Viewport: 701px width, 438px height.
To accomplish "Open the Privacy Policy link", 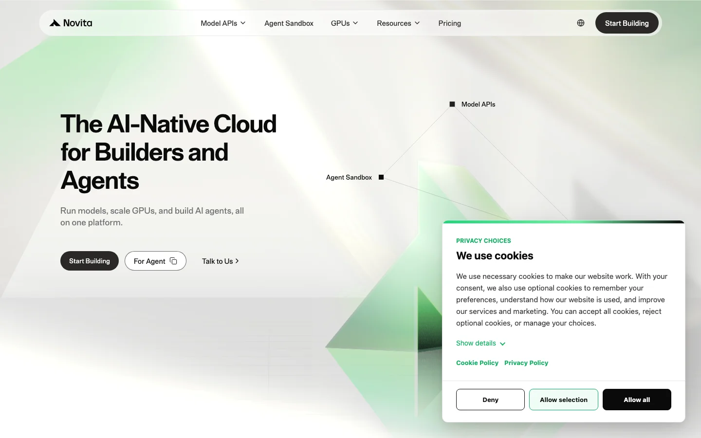I will [x=526, y=363].
